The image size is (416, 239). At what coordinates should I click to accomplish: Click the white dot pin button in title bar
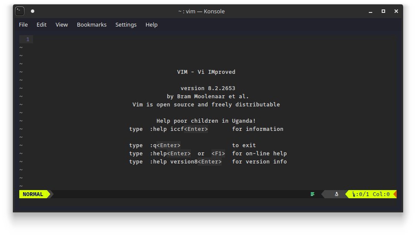pos(32,11)
